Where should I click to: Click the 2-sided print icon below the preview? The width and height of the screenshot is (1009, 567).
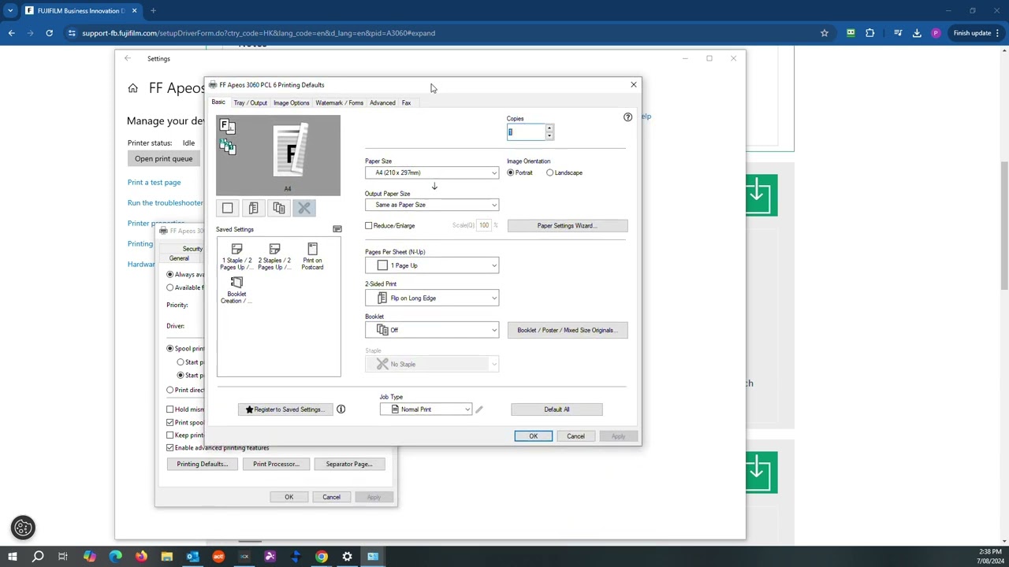point(253,208)
